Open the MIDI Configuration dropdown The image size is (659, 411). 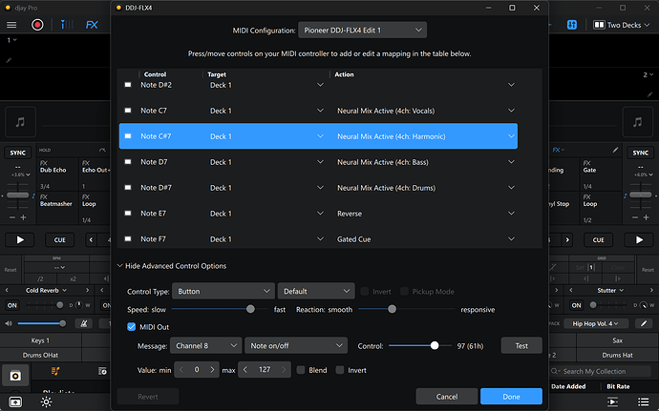click(x=362, y=30)
